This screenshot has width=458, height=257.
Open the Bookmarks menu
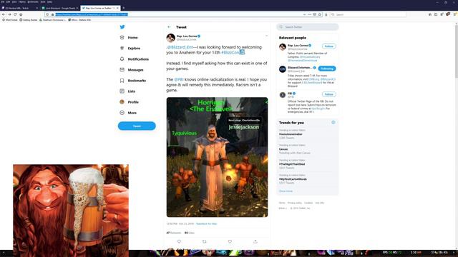[x=33, y=1]
